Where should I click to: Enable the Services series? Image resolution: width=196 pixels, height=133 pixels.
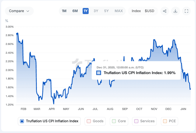[x=144, y=121]
